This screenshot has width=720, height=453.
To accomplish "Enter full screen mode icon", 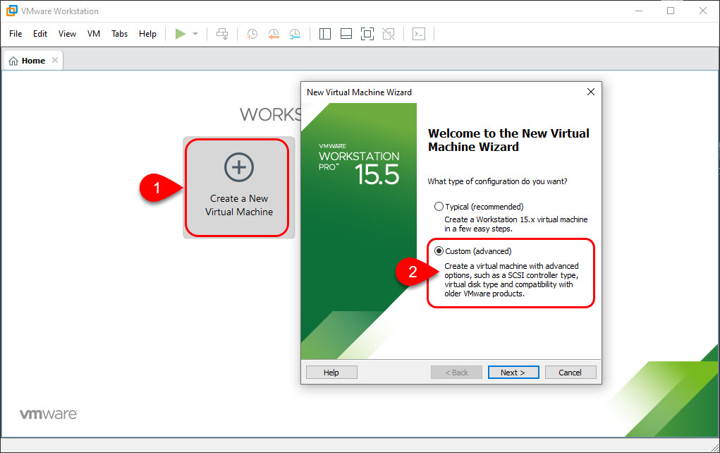I will (x=367, y=34).
